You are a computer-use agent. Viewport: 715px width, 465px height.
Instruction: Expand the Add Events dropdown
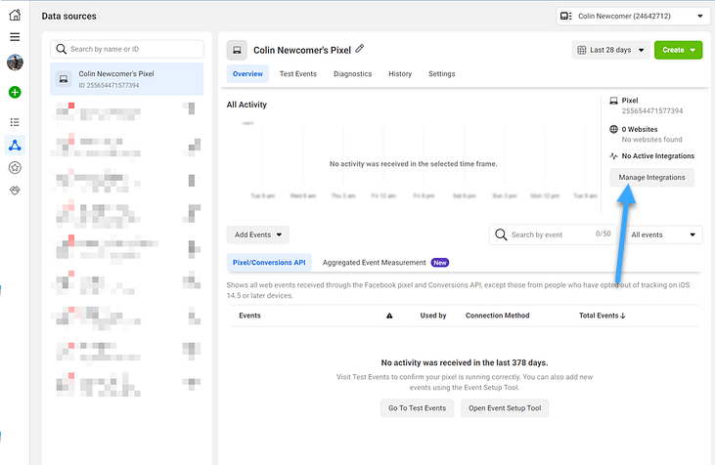pyautogui.click(x=258, y=235)
